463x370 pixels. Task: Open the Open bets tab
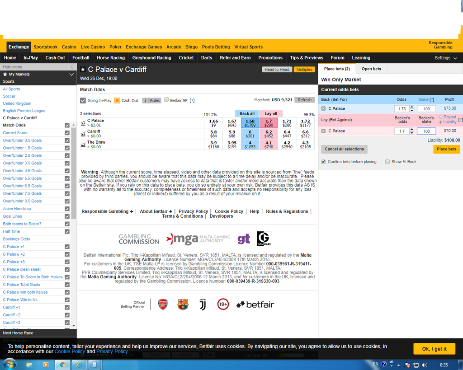[x=371, y=69]
